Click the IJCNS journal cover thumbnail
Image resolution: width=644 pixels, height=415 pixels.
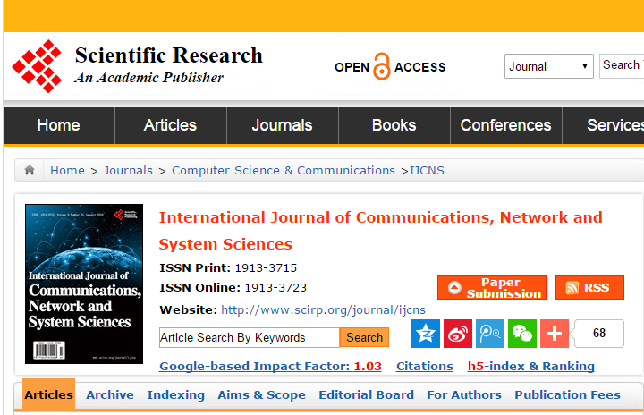[x=84, y=284]
